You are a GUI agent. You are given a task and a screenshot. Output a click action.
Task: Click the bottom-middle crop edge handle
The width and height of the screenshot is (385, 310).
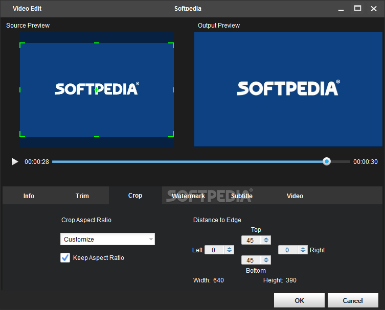point(97,136)
